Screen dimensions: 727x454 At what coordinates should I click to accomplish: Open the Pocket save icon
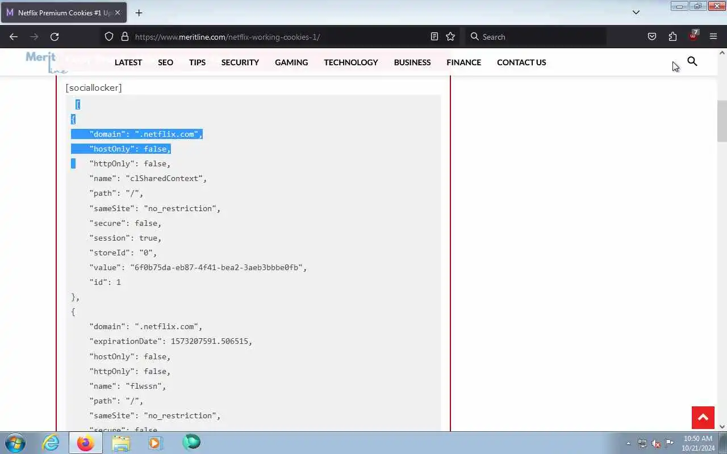(x=652, y=37)
